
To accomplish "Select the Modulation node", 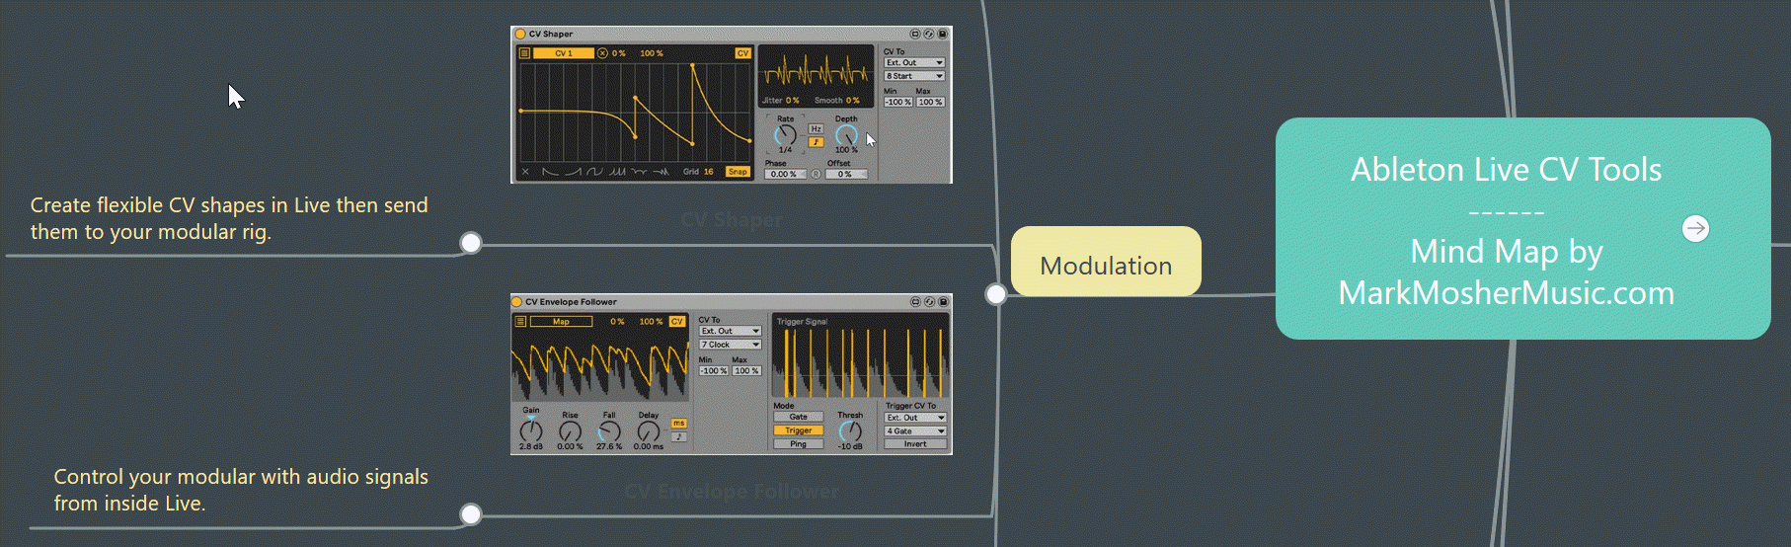I will tap(1106, 263).
